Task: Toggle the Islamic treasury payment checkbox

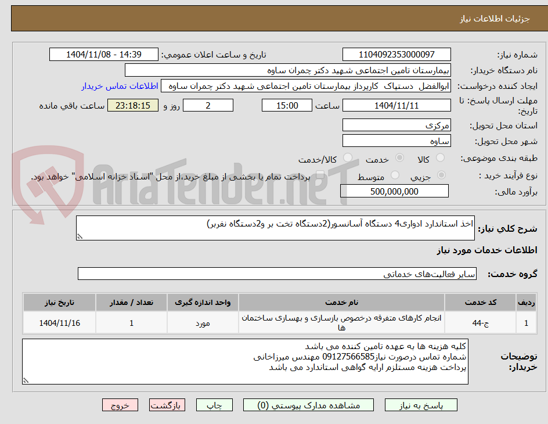Action: tap(320, 175)
